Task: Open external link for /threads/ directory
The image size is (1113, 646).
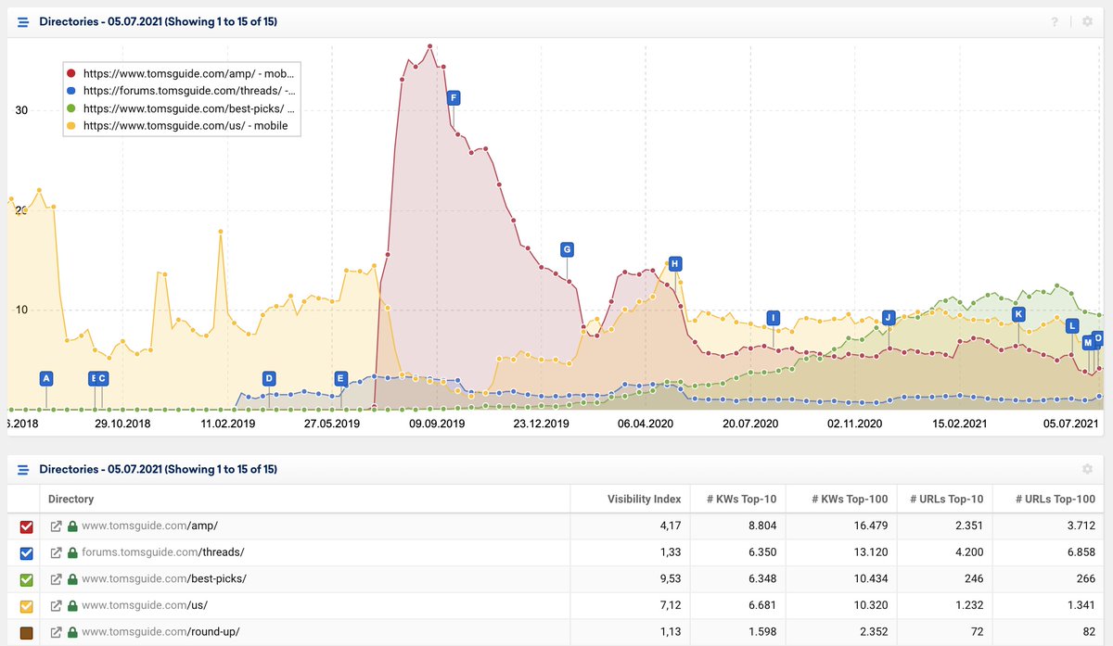Action: click(56, 552)
